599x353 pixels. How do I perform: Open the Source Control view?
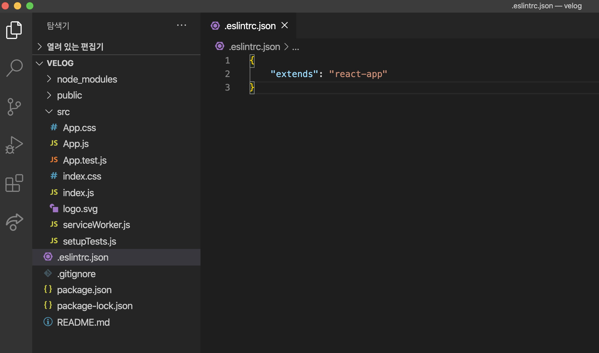(x=14, y=107)
